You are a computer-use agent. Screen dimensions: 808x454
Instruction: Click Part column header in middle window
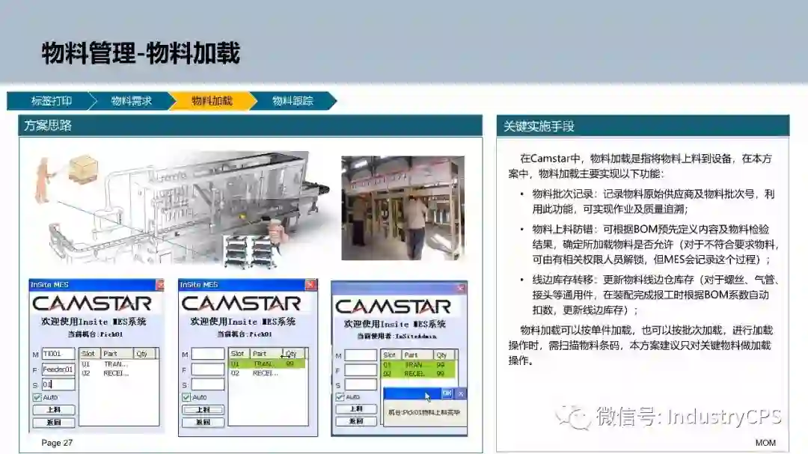coord(266,354)
